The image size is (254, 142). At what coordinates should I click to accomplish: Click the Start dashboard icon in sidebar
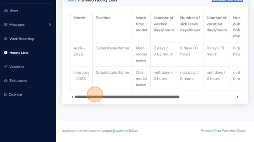click(6, 11)
